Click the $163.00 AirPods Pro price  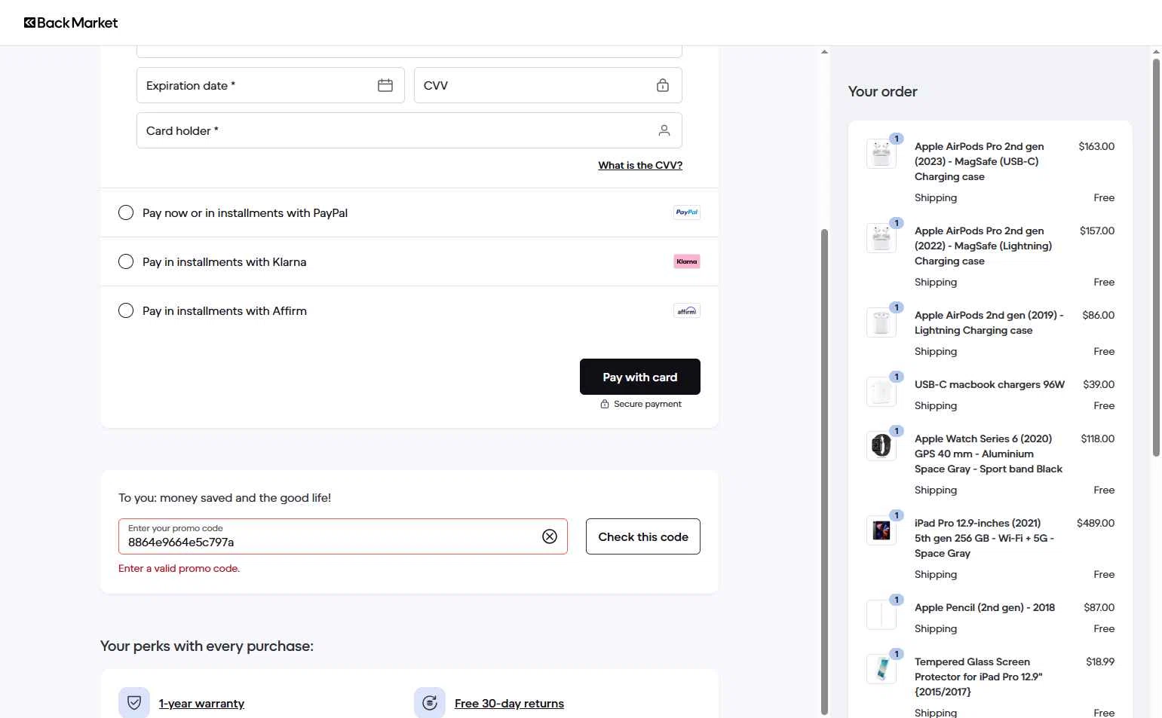click(1096, 146)
